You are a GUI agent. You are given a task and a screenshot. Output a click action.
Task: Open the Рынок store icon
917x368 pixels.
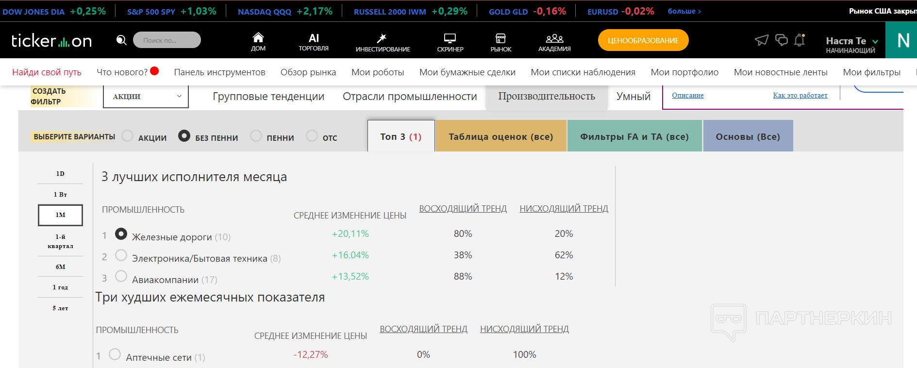[x=500, y=38]
